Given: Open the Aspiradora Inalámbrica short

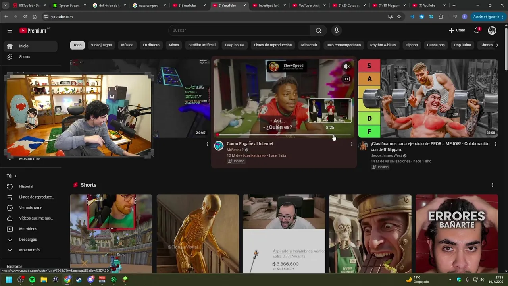Looking at the screenshot, I should tap(284, 234).
